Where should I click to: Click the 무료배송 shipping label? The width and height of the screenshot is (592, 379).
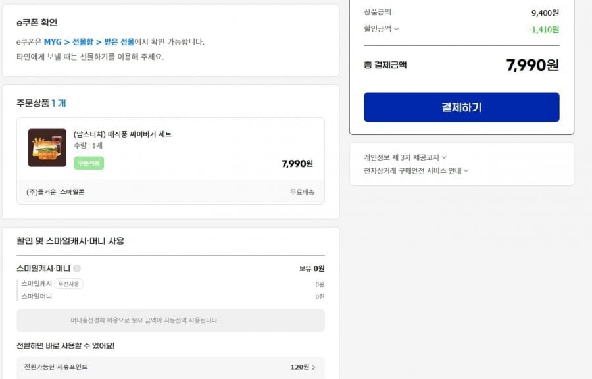click(x=302, y=192)
